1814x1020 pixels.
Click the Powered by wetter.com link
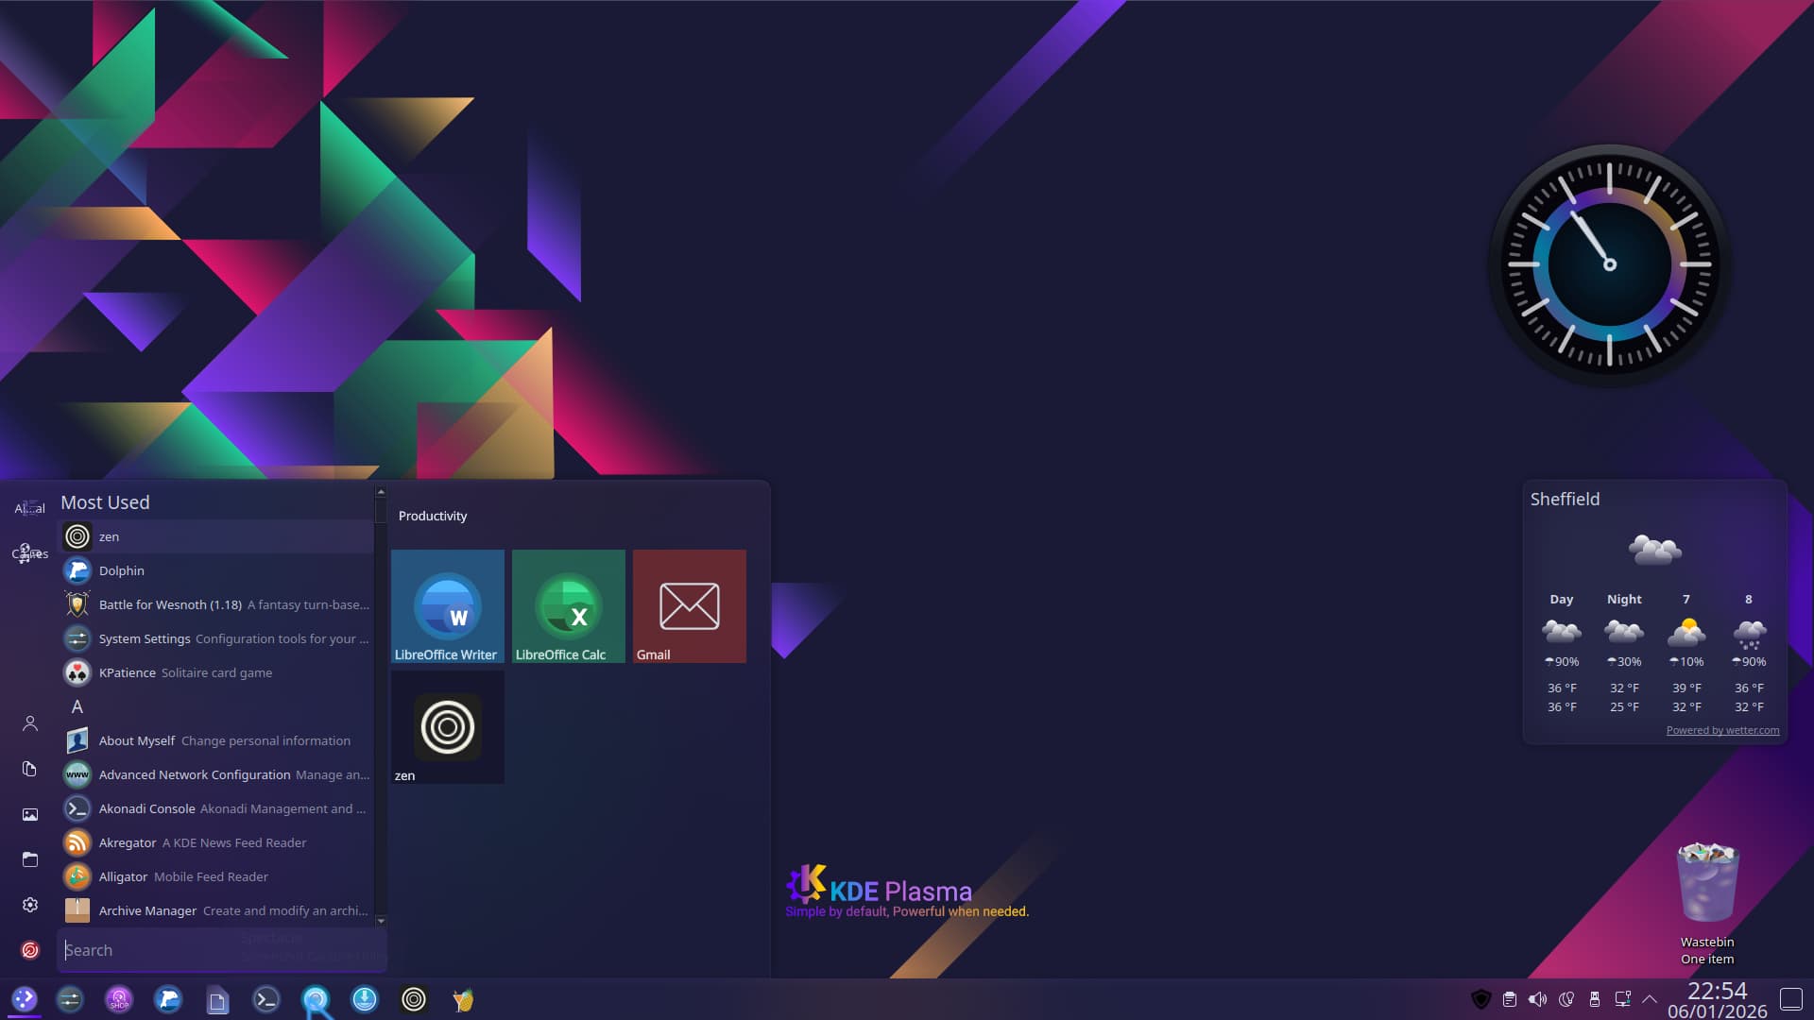pyautogui.click(x=1721, y=730)
